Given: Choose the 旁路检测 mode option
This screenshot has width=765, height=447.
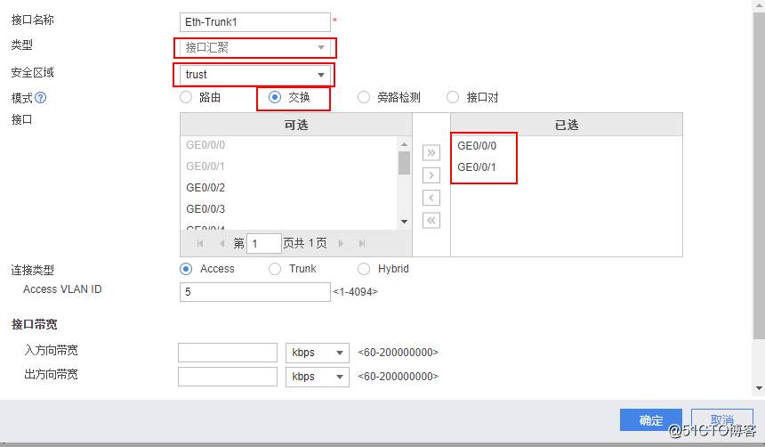Looking at the screenshot, I should (x=364, y=97).
